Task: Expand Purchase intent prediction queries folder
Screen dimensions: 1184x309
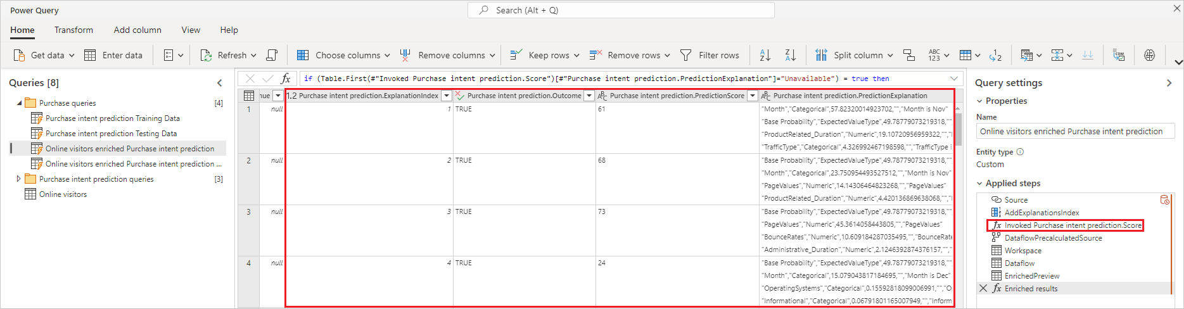Action: pos(18,179)
